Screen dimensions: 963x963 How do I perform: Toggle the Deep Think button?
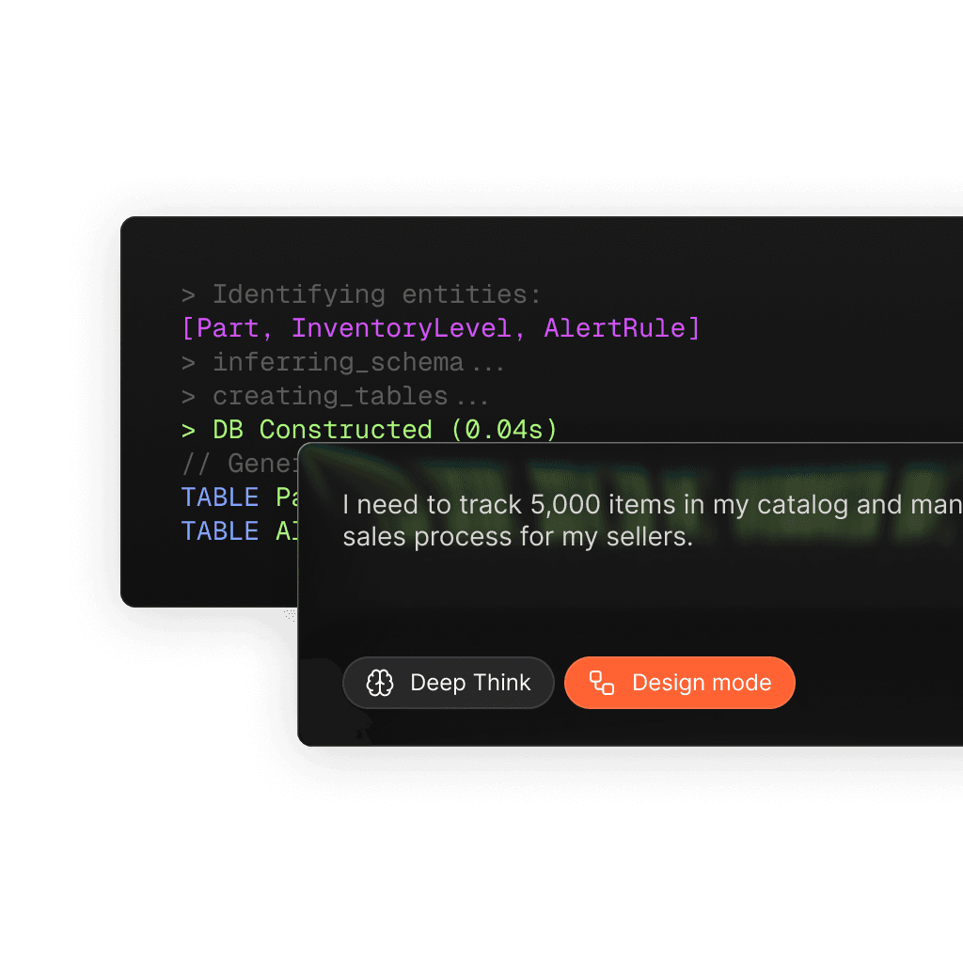pyautogui.click(x=449, y=683)
